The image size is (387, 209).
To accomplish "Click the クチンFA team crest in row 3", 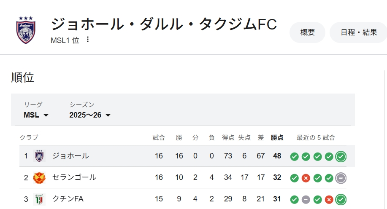I will pos(39,199).
